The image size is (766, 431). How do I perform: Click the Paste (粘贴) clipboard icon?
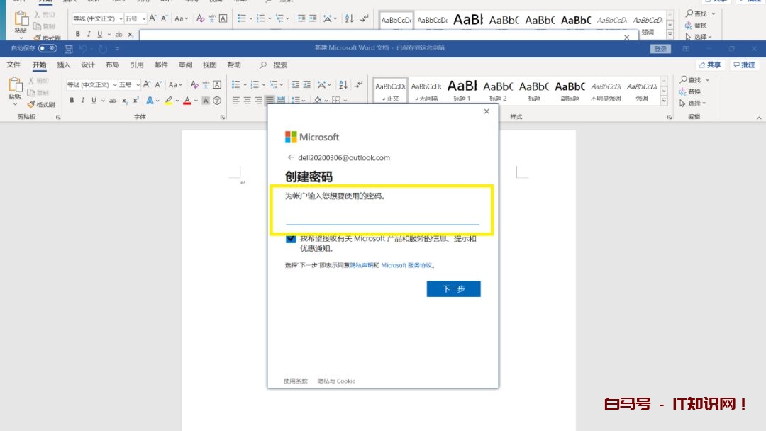(x=14, y=89)
